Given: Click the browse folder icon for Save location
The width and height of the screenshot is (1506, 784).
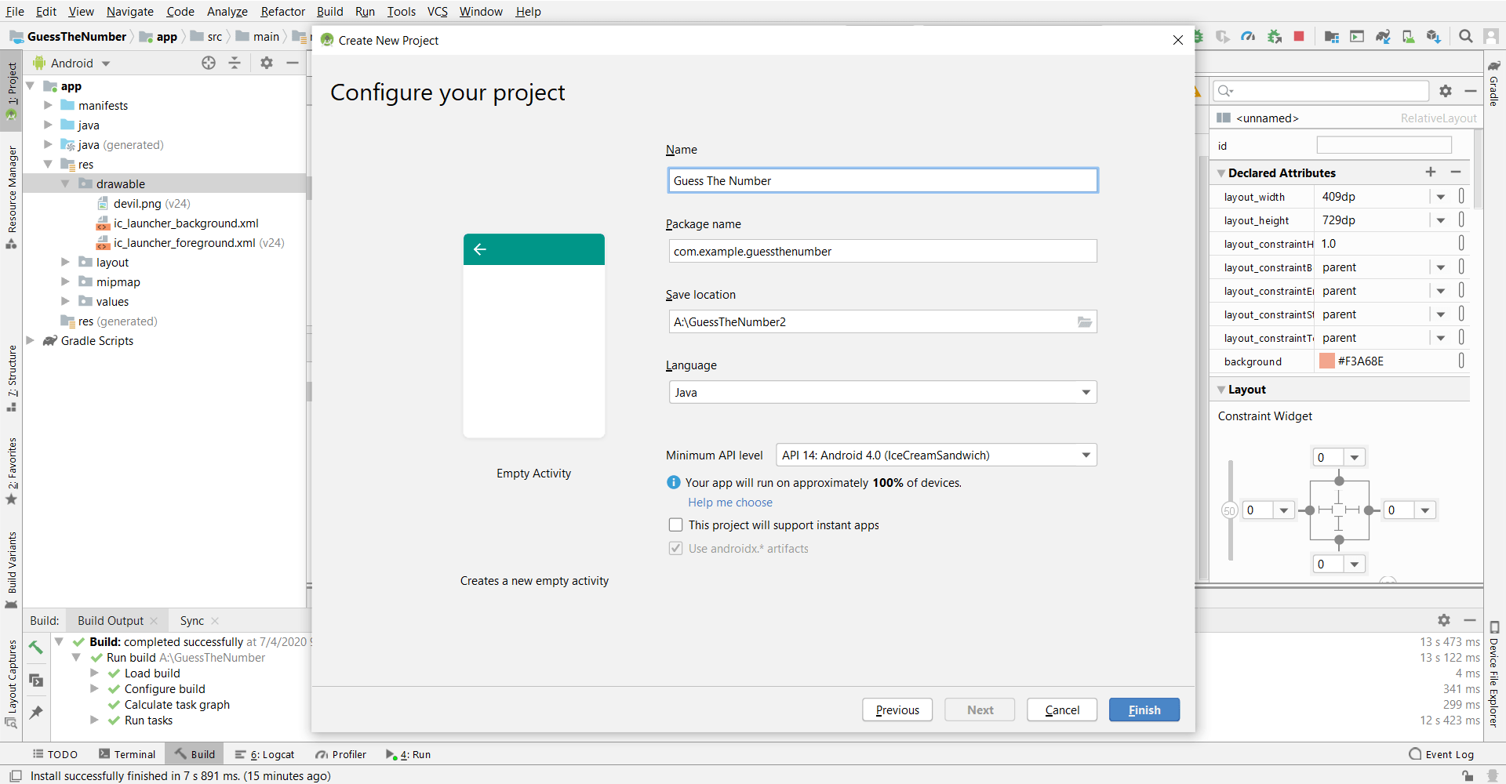Looking at the screenshot, I should click(x=1084, y=322).
